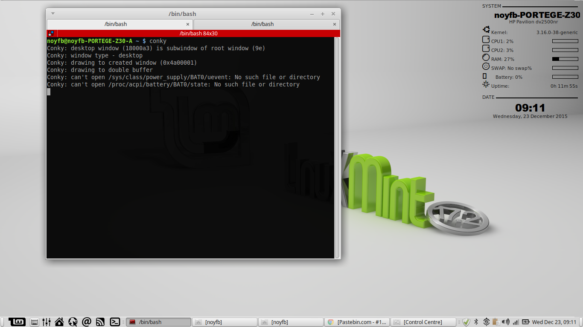The image size is (583, 327).
Task: Open the Home folder launcher
Action: tap(59, 322)
